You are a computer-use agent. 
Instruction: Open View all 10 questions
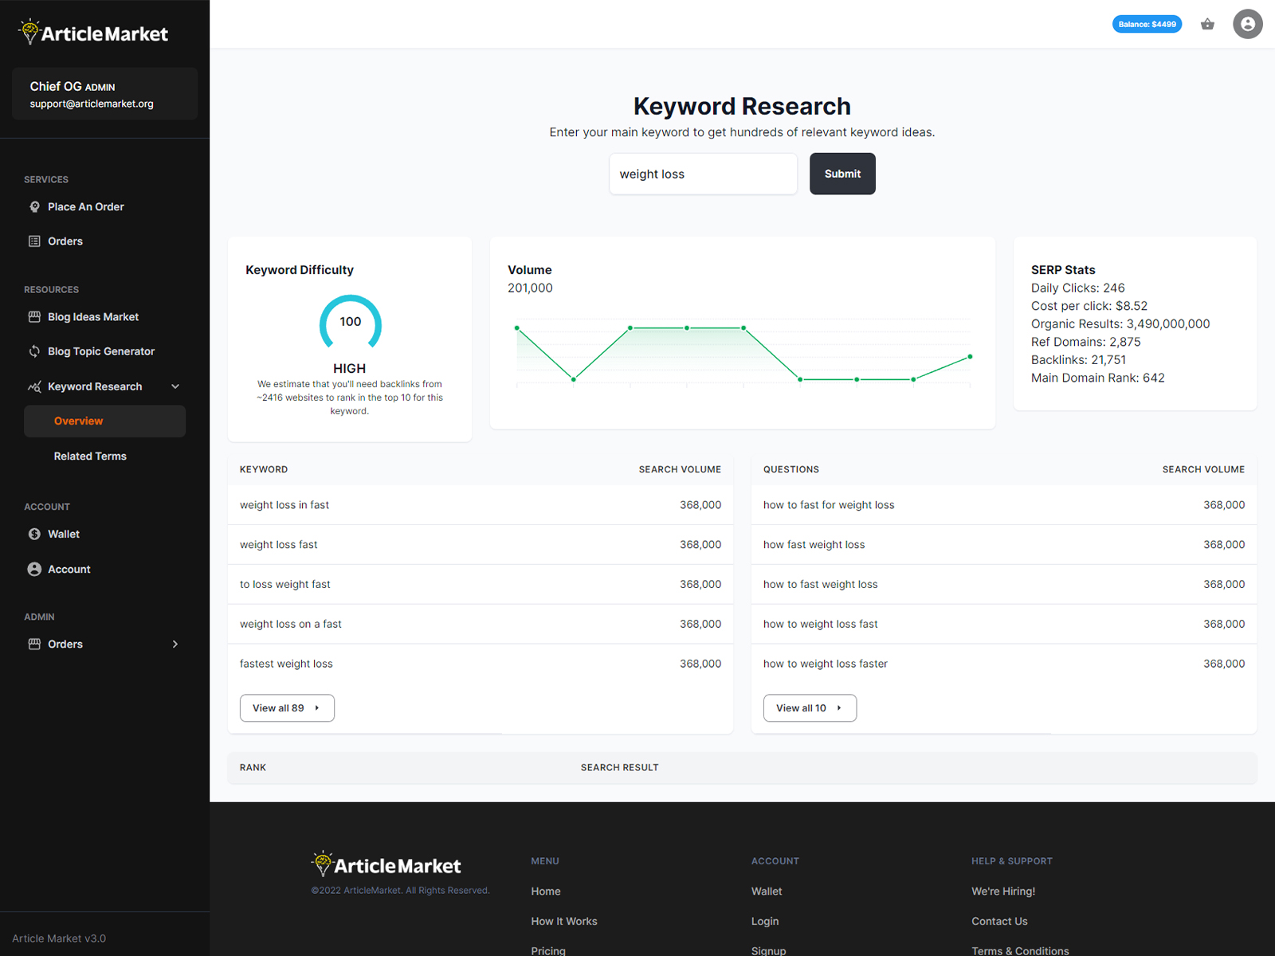[x=809, y=707]
